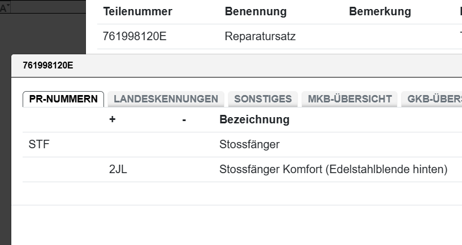Select the STF row label

(x=38, y=145)
